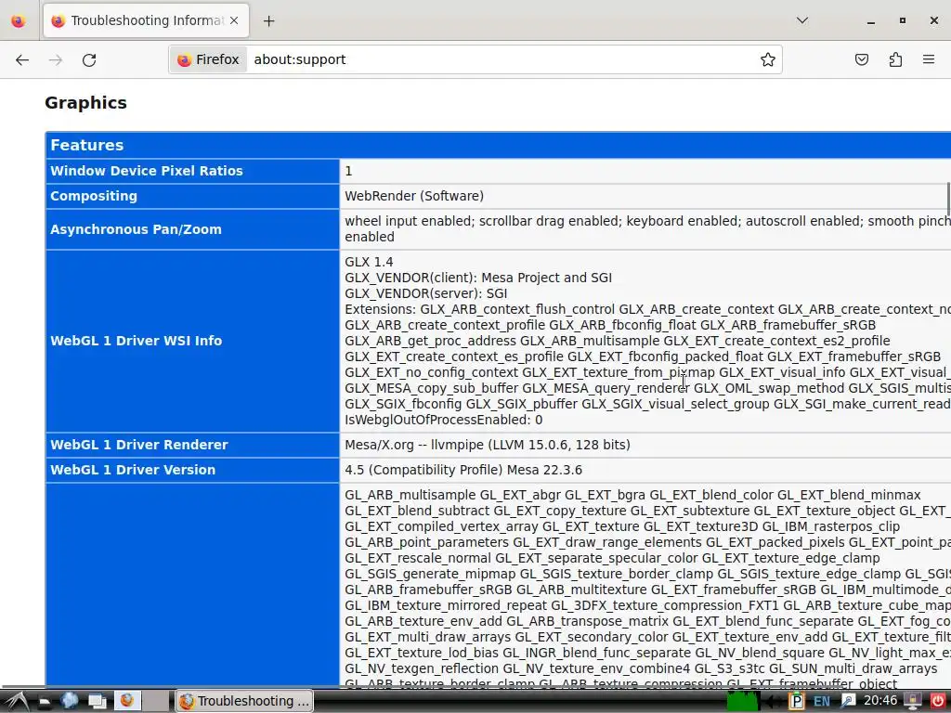Select the WebGL 1 Driver WSI Info label

136,341
